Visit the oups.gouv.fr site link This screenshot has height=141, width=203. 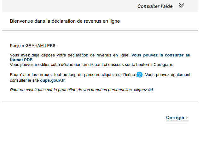point(52,80)
